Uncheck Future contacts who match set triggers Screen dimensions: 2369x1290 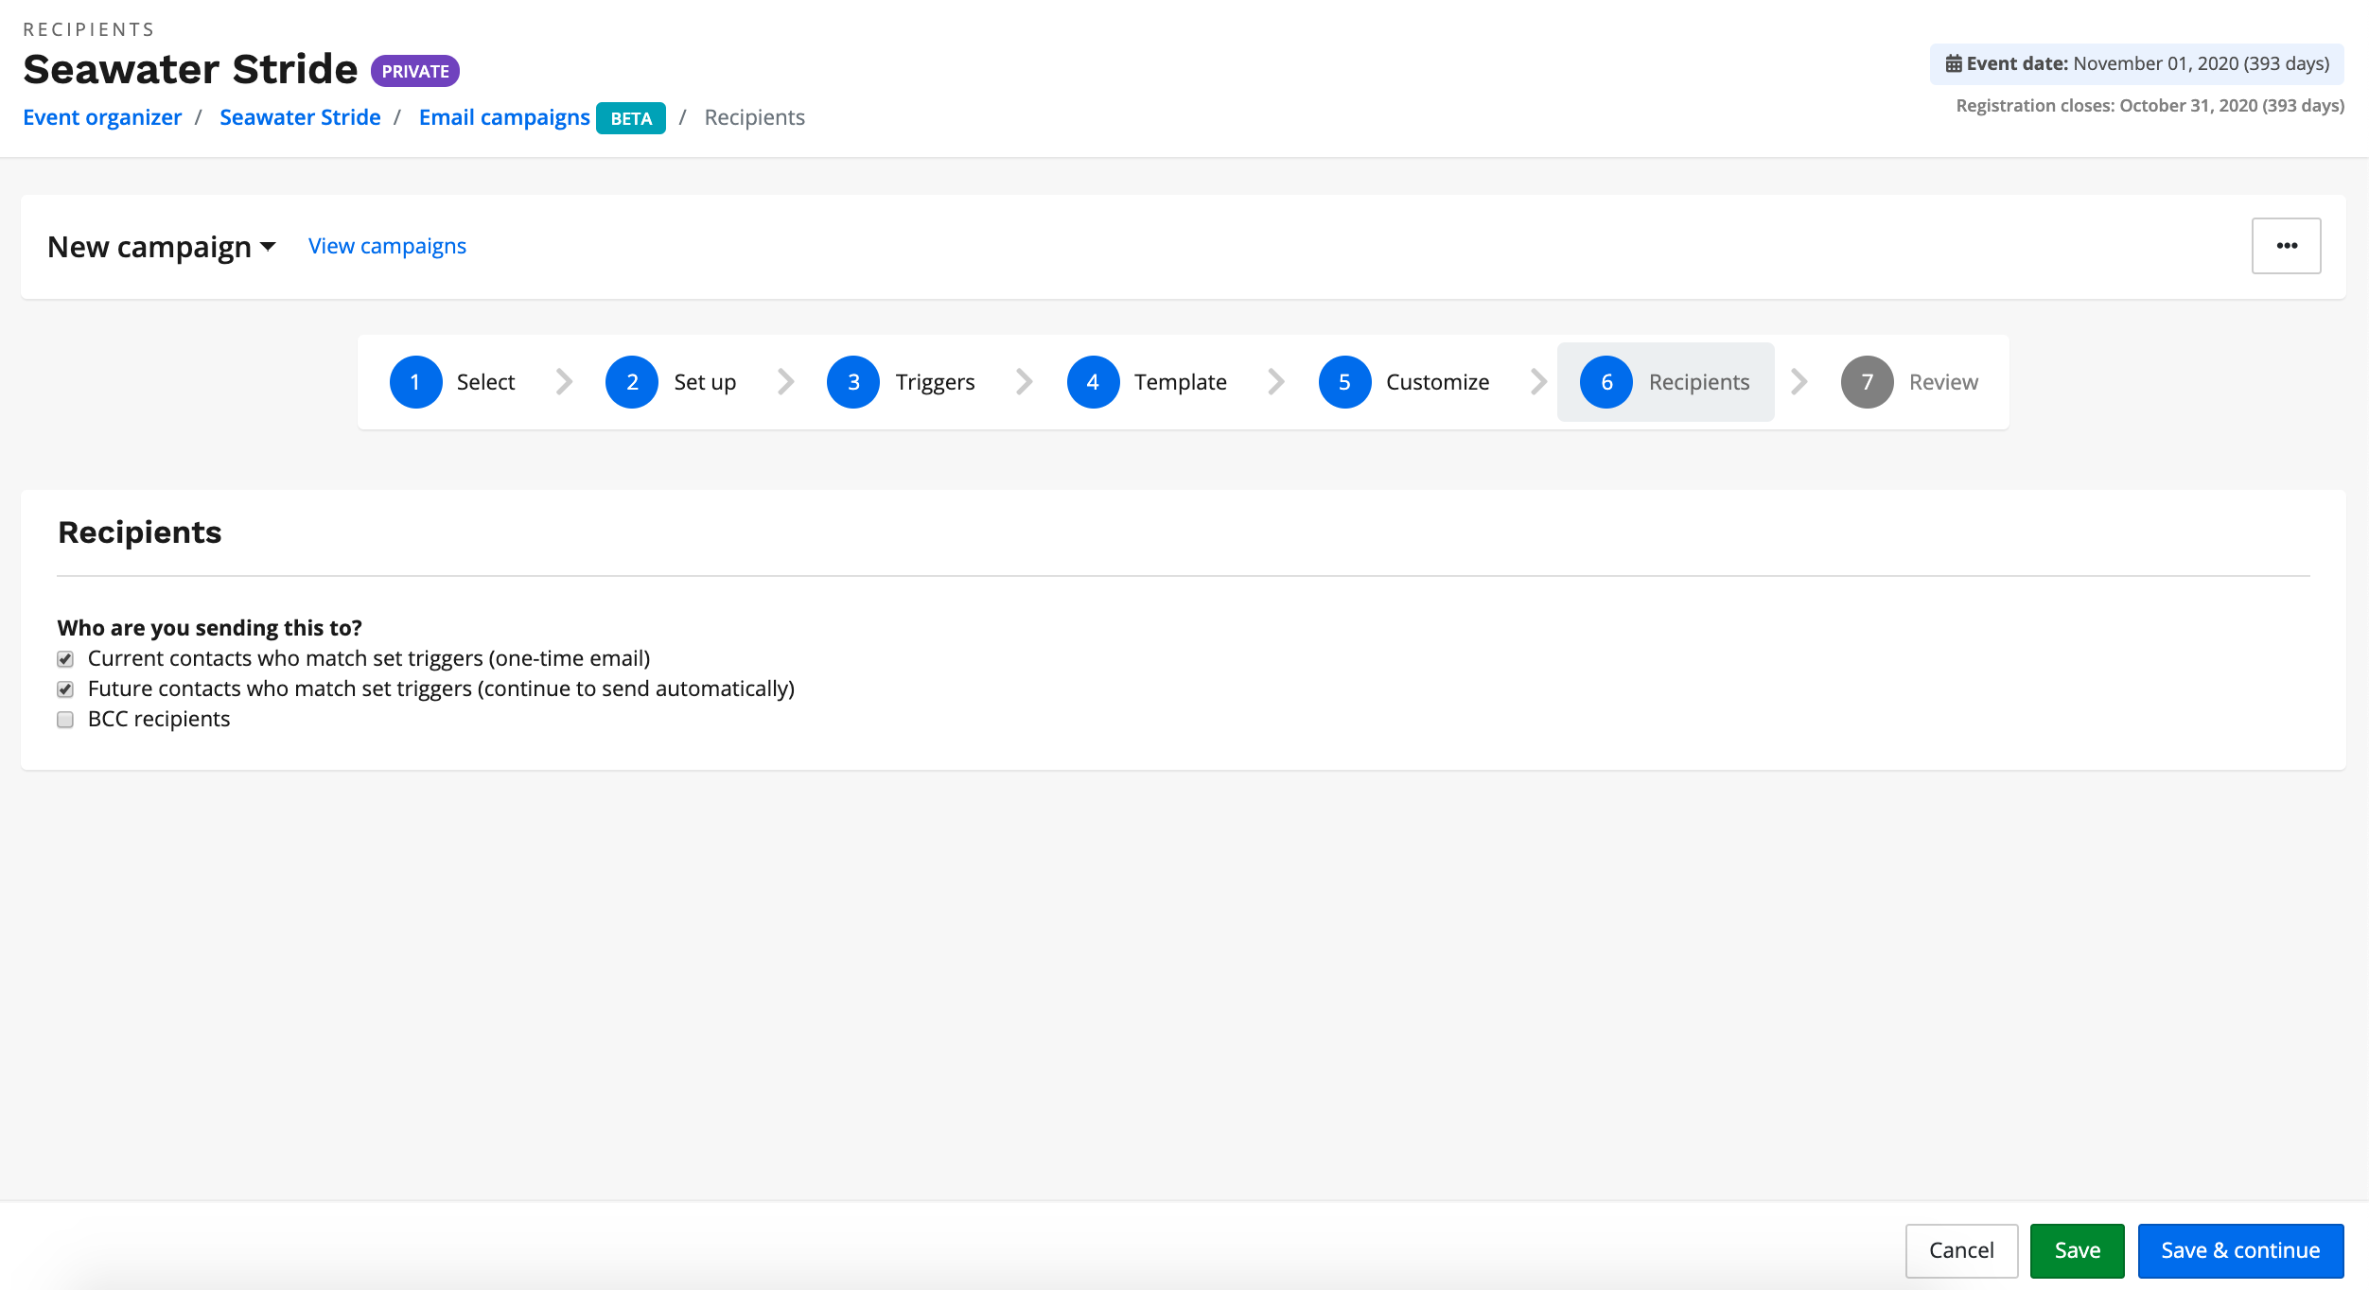click(65, 689)
